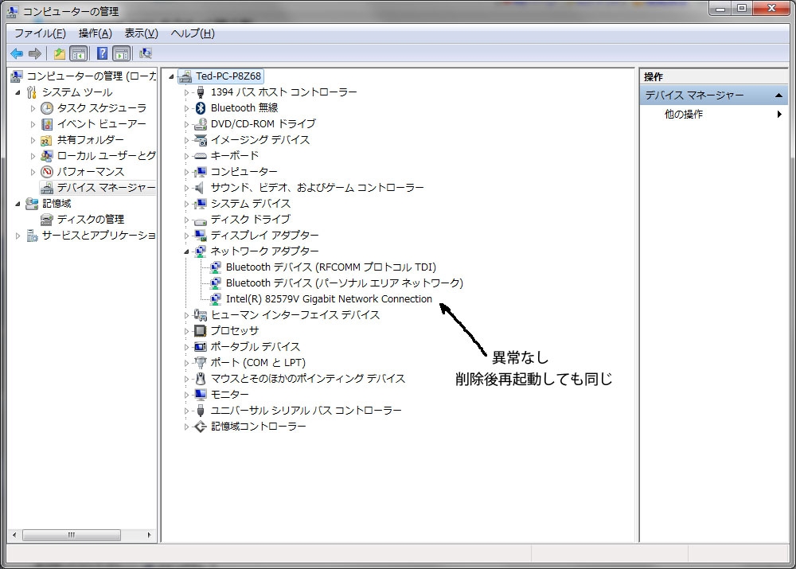This screenshot has height=569, width=796.
Task: Select the Ted-PC-P8Z68 root computer node
Action: coord(228,76)
